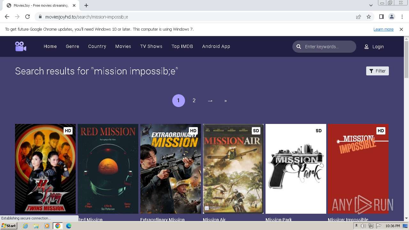Click the scrollbar down arrow
This screenshot has width=409, height=230.
click(x=406, y=218)
